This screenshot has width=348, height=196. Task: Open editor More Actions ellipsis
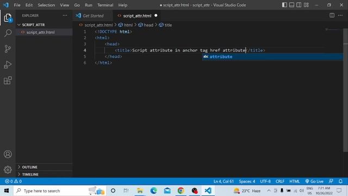coord(340,15)
